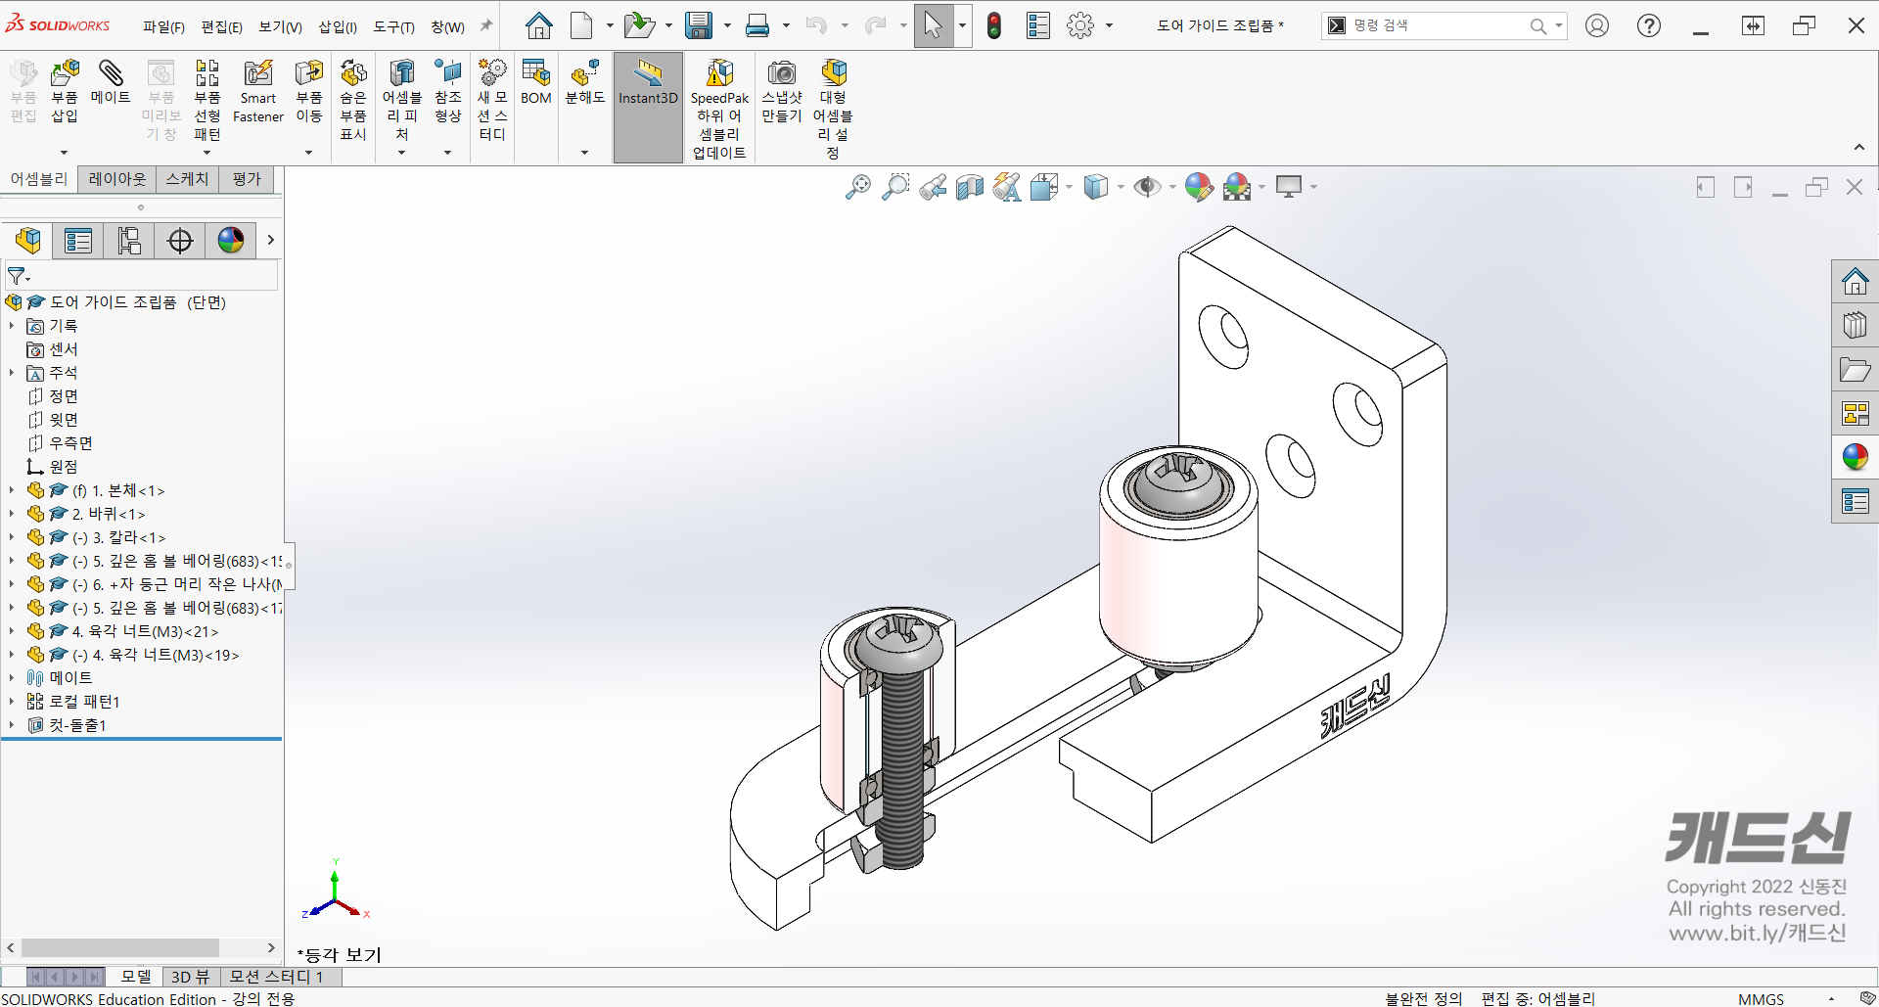Switch to 레이아웃 tab
The width and height of the screenshot is (1879, 1007).
click(x=116, y=179)
